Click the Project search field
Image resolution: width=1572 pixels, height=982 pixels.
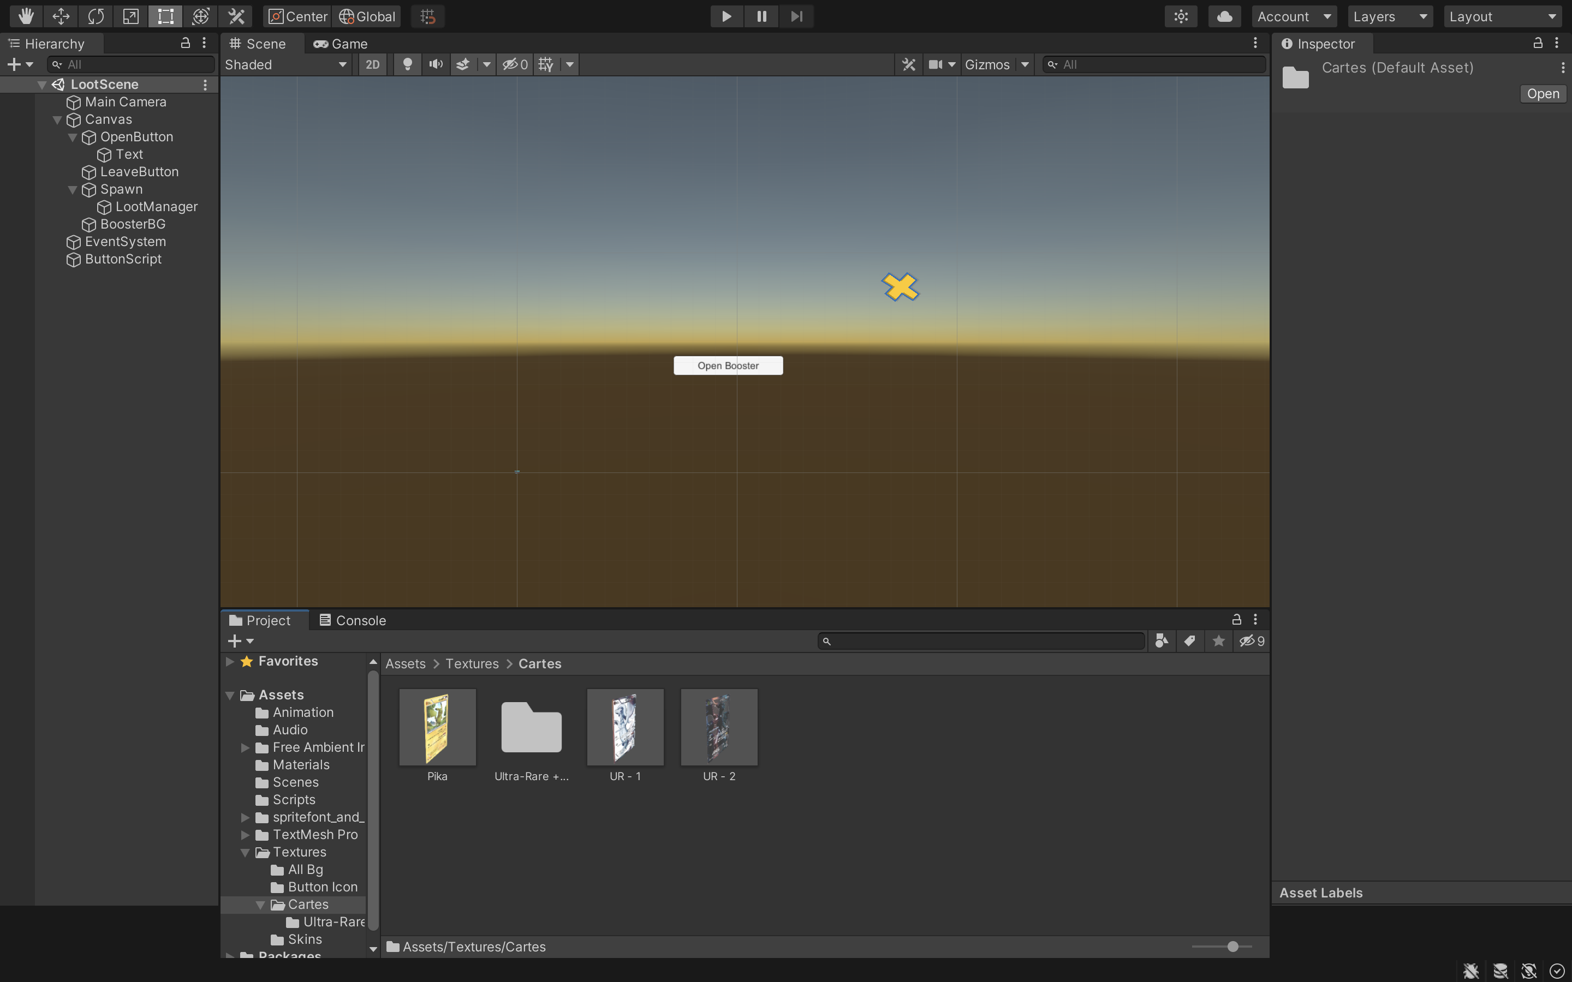click(981, 641)
